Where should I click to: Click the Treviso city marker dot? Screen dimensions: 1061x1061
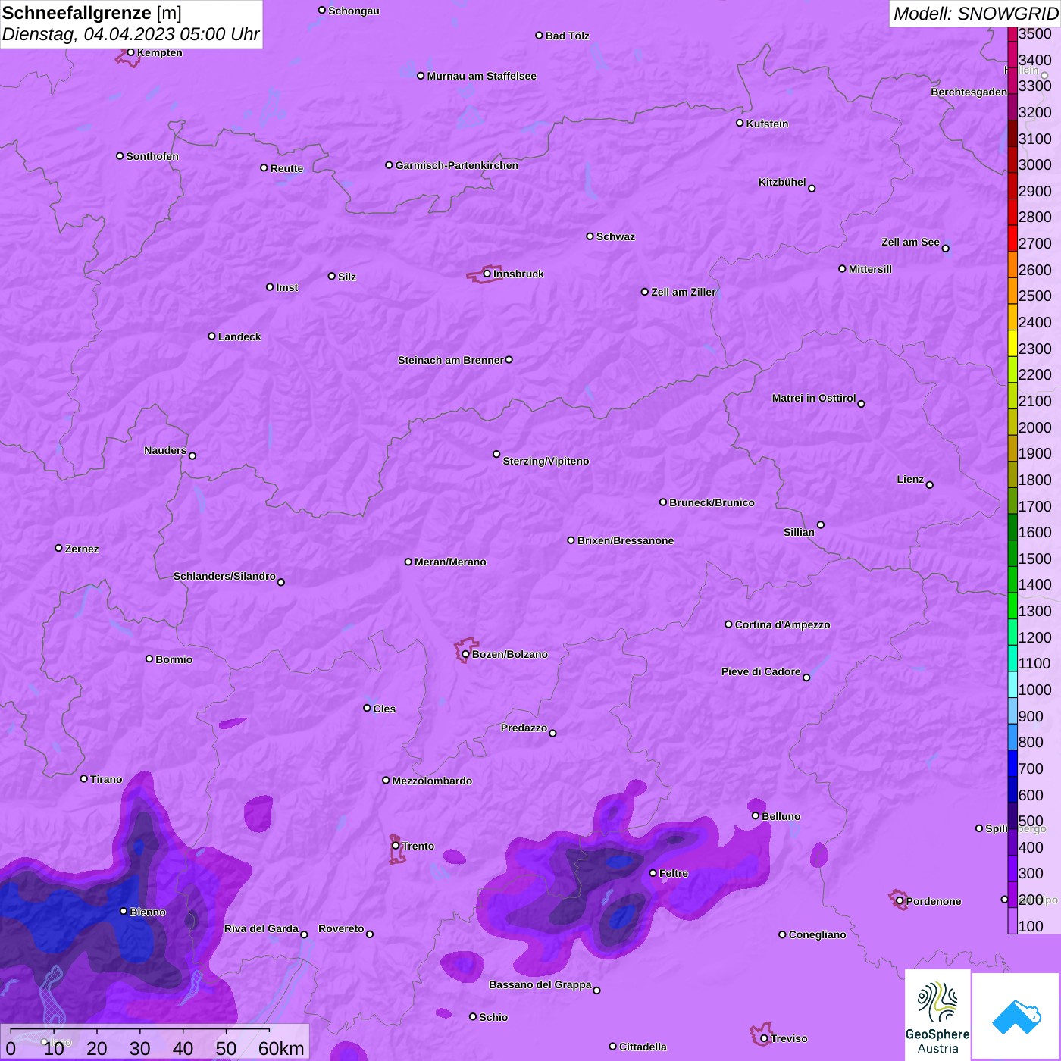764,1038
